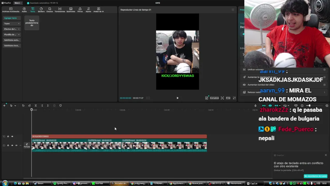The width and height of the screenshot is (330, 186).
Task: Click the 9:16 aspect ratio button
Action: pos(228,98)
